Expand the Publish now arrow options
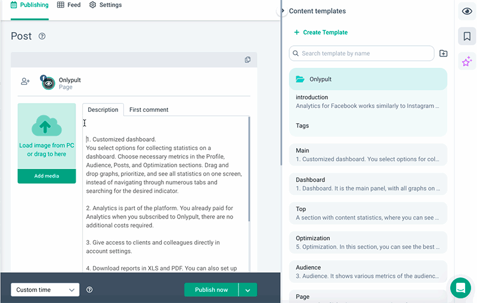This screenshot has width=477, height=303. 248,290
